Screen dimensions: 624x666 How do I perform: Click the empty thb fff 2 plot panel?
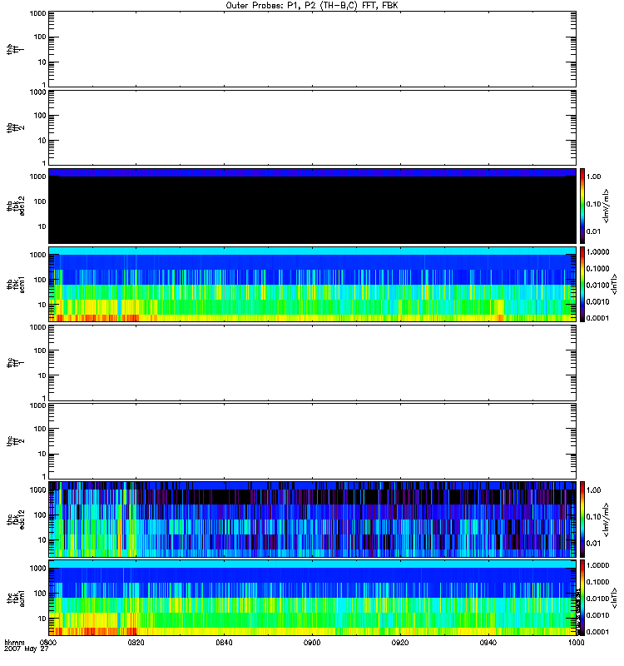pyautogui.click(x=312, y=127)
